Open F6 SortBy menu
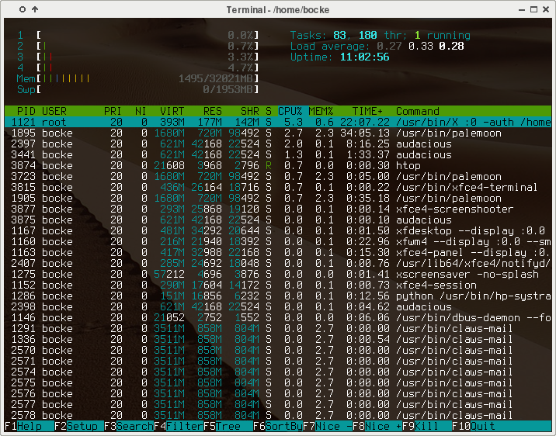The height and width of the screenshot is (436, 556). 278,426
